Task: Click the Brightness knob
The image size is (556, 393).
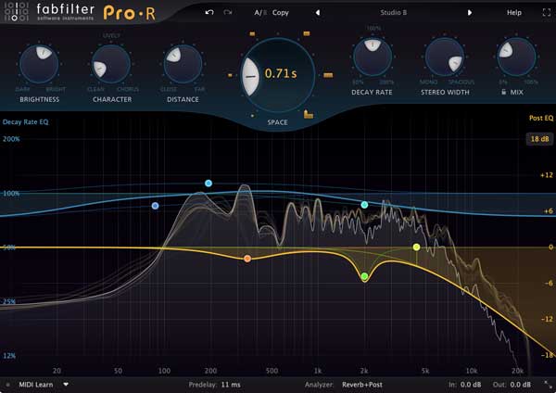Action: (x=39, y=64)
